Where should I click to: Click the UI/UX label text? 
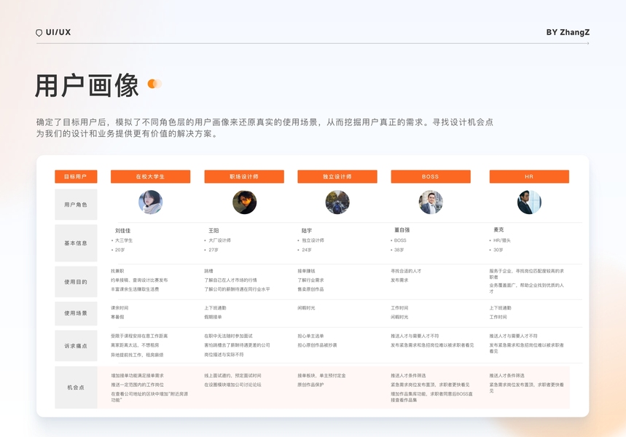58,32
